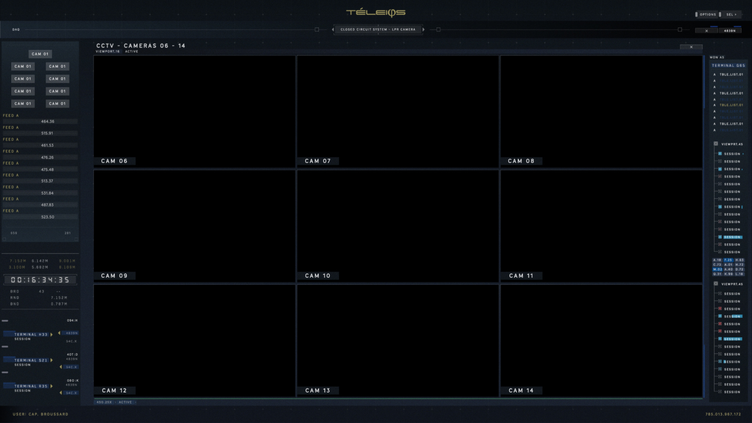The width and height of the screenshot is (752, 423).
Task: Expand Terminal R35 session arrow
Action: pos(51,386)
